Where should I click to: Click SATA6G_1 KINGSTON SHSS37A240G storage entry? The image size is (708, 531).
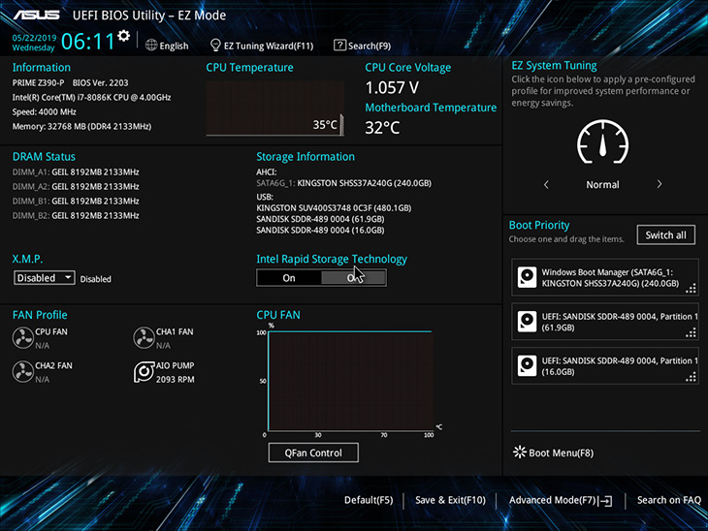tap(343, 183)
